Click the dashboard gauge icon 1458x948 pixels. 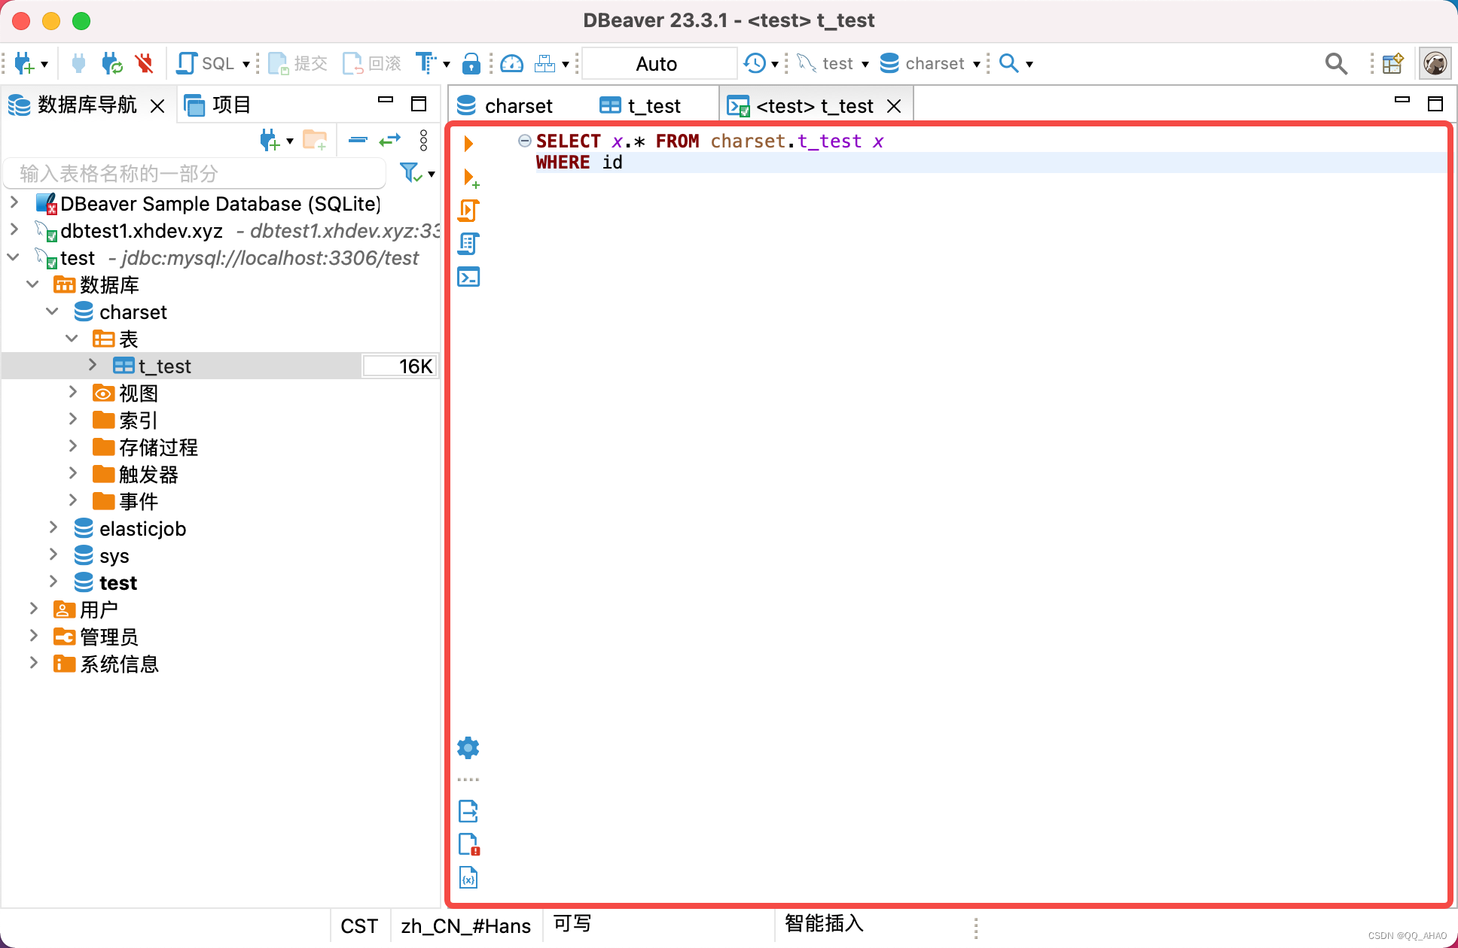(512, 64)
